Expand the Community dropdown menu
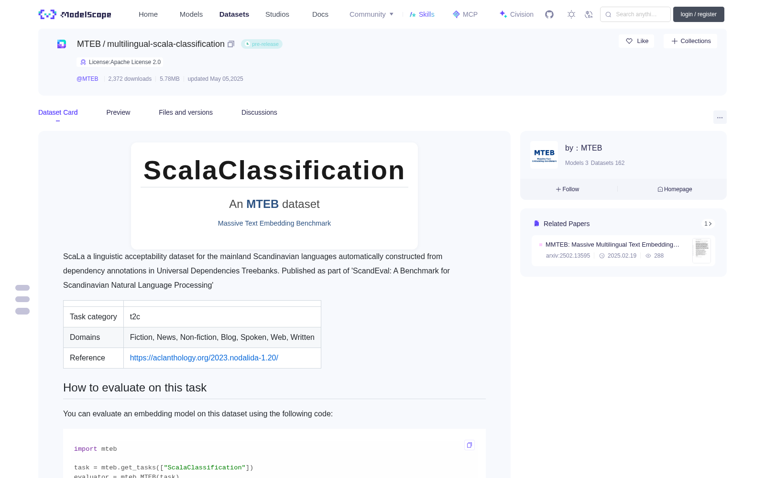 coord(372,14)
